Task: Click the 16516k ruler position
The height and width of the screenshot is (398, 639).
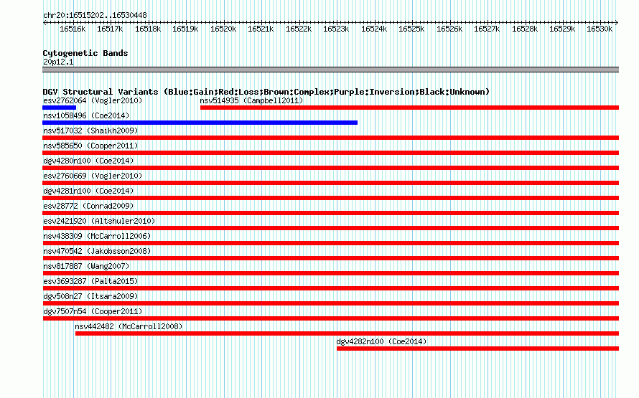Action: tap(73, 29)
